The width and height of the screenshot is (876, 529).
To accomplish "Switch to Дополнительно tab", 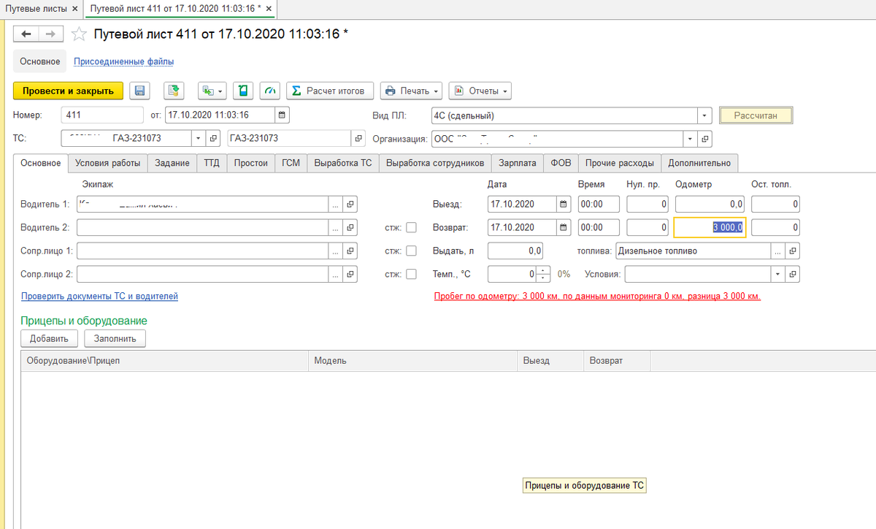I will click(701, 163).
